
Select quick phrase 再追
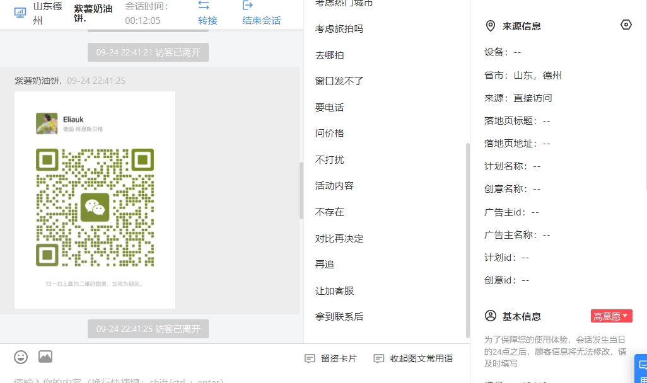tap(324, 265)
